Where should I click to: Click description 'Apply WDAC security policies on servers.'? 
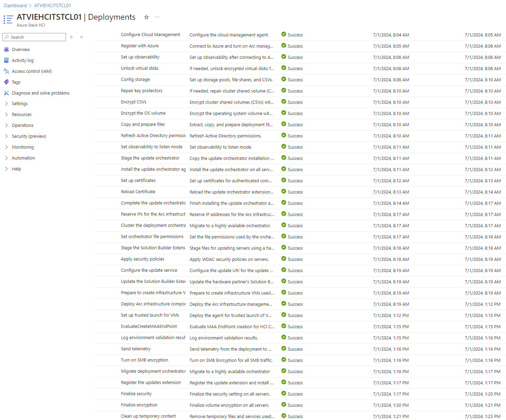click(229, 259)
